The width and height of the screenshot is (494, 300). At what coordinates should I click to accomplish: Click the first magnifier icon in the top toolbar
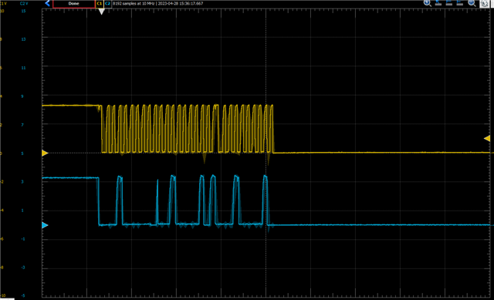click(427, 3)
